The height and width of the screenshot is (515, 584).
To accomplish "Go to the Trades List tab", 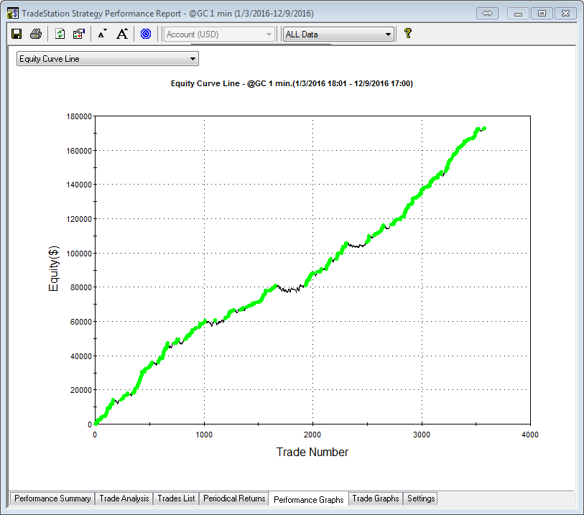I will click(176, 498).
